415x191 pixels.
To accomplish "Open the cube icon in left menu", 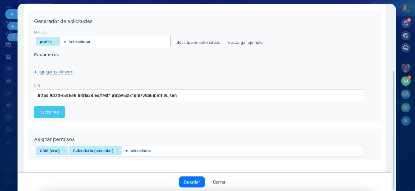I will tap(9, 69).
